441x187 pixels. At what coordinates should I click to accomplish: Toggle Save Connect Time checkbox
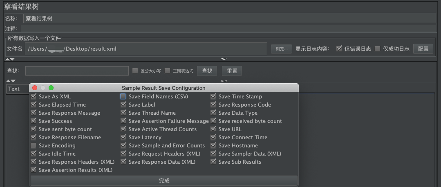213,137
